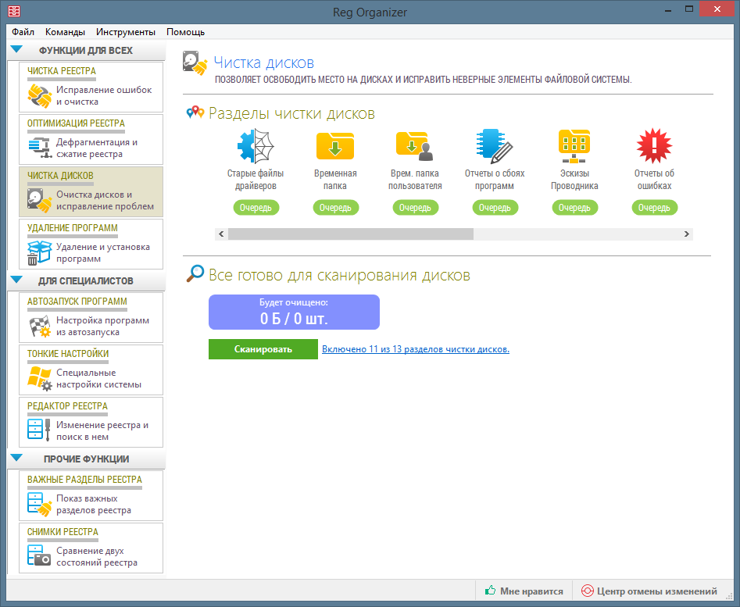740x607 pixels.
Task: Click the Центр отмены изменений lifebuoy icon
Action: click(x=587, y=591)
